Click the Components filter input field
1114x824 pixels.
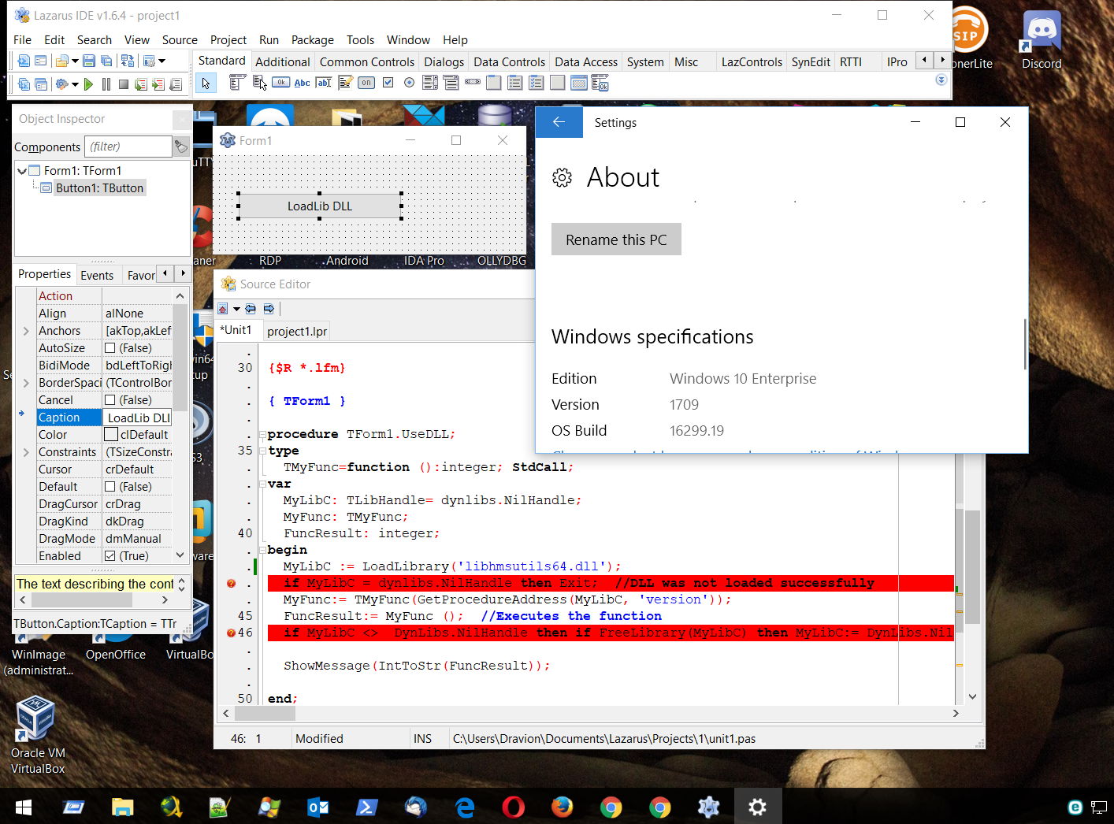(x=128, y=147)
